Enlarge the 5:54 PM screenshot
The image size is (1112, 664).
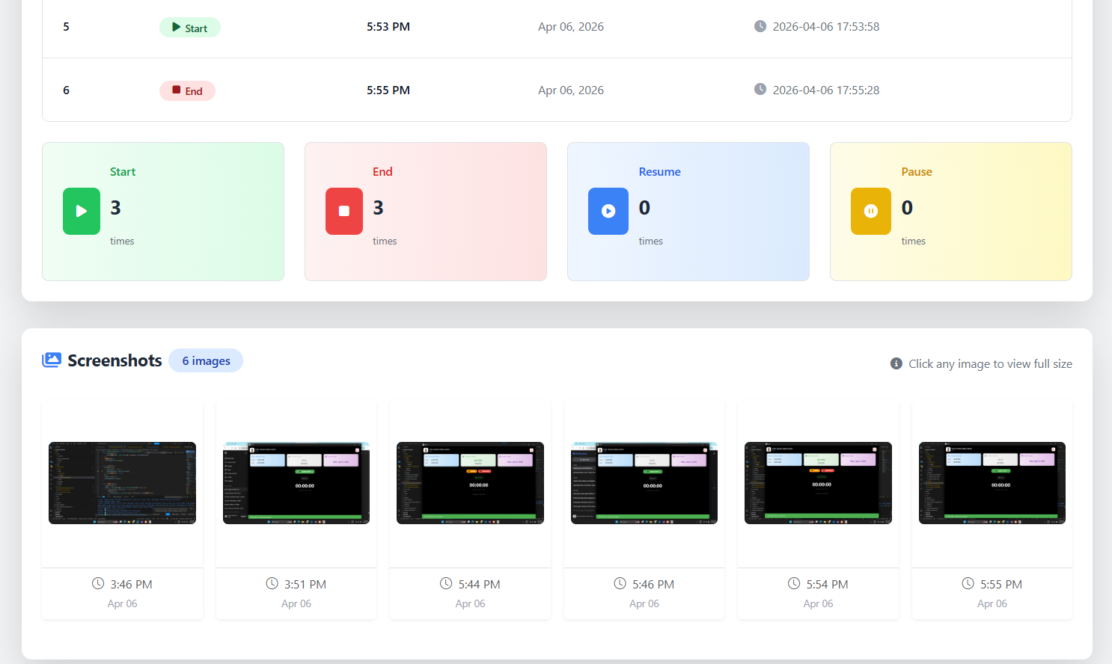point(818,483)
